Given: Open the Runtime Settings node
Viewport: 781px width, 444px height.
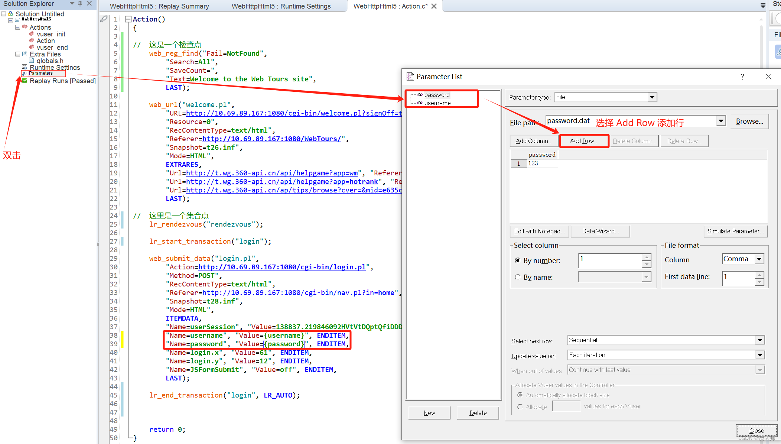Looking at the screenshot, I should (x=55, y=67).
